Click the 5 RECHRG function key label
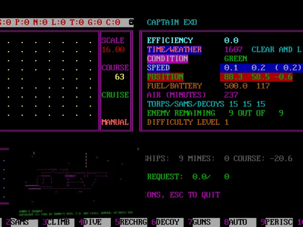Screen dimensions: 303x227 coord(131,222)
